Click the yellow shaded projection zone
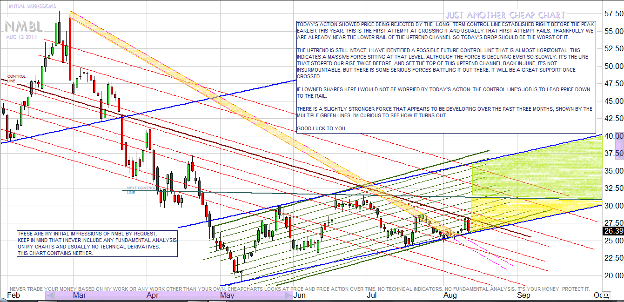 click(x=535, y=207)
